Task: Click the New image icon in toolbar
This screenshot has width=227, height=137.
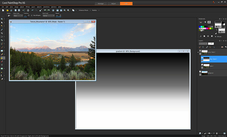Action: point(3,10)
